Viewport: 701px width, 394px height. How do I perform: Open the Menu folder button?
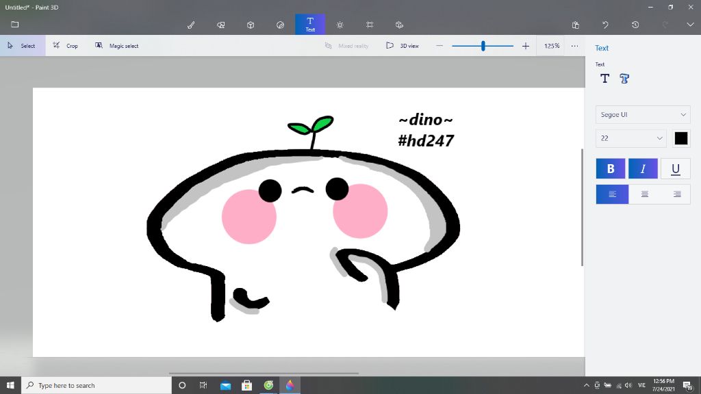tap(14, 25)
